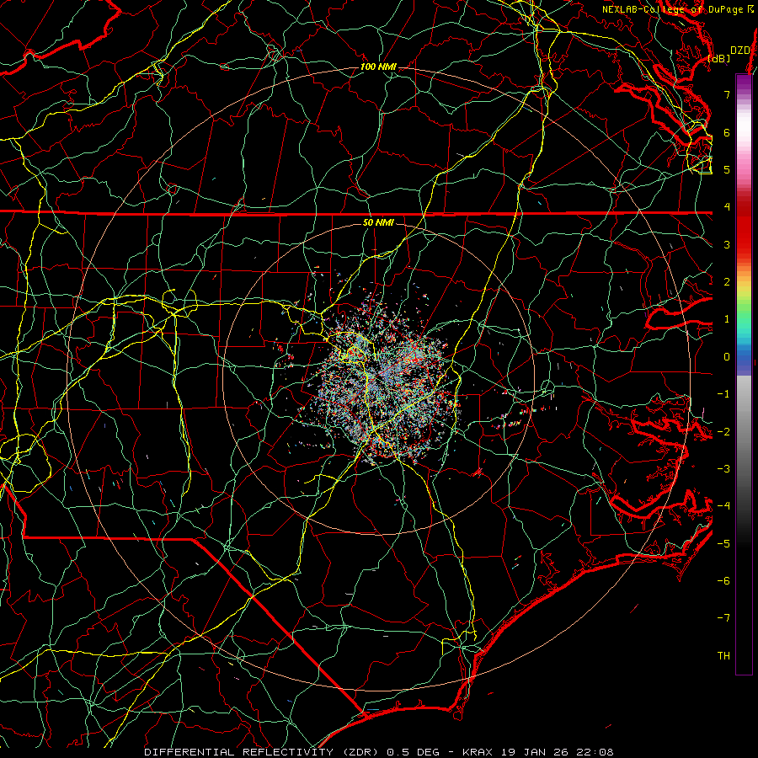
Task: Click the 3 dB value on color scale
Action: point(727,244)
